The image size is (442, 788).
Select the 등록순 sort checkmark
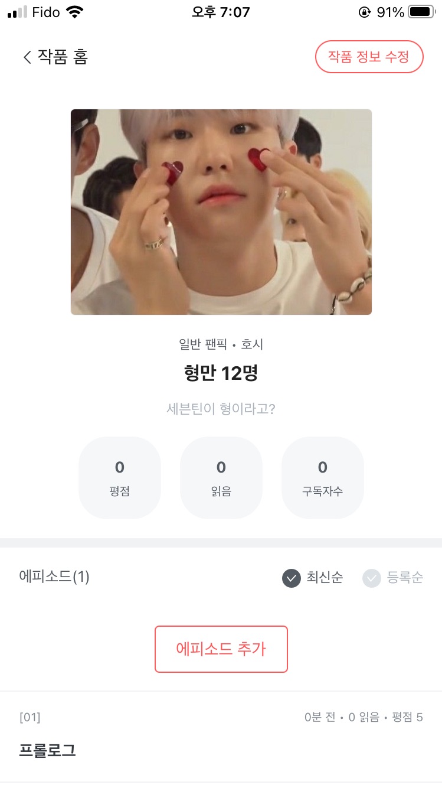coord(372,578)
